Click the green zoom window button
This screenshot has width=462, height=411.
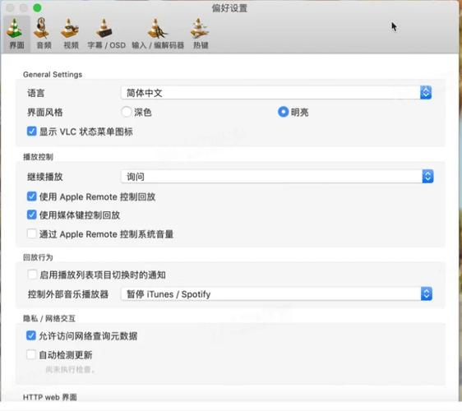[x=37, y=7]
